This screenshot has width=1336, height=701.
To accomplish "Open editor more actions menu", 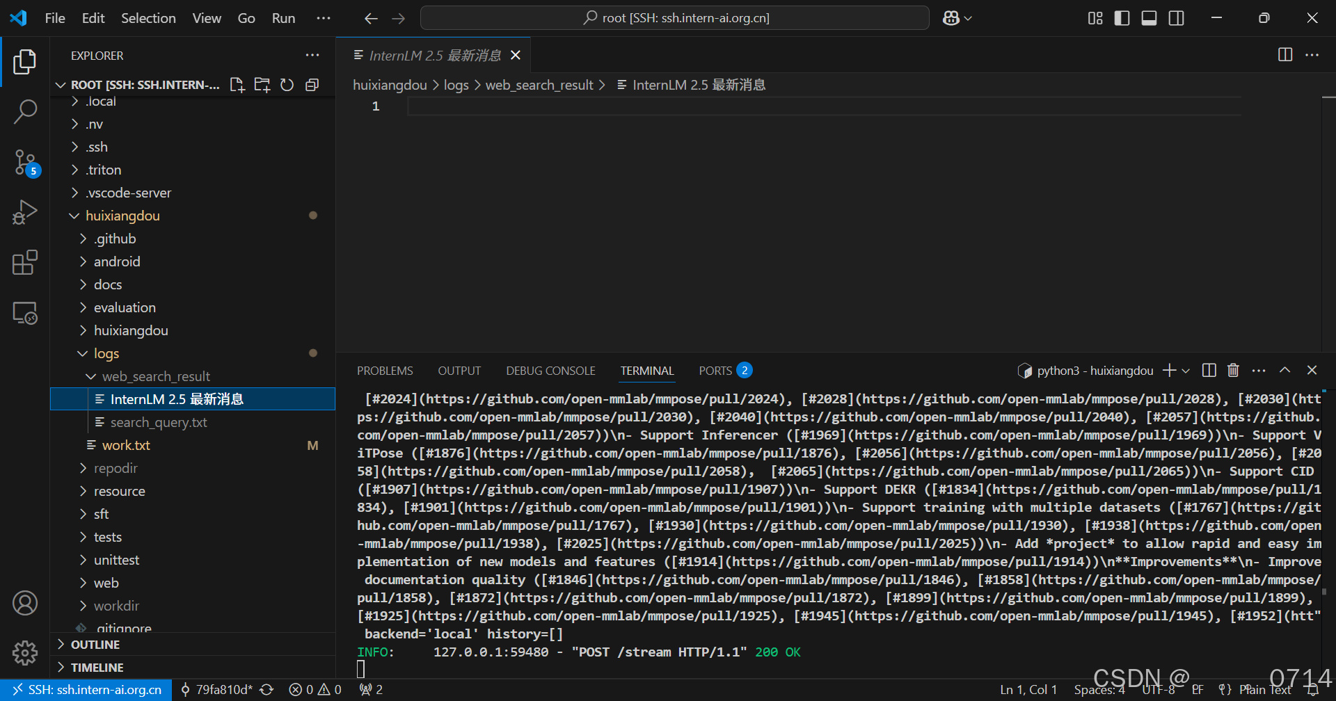I will 1312,55.
